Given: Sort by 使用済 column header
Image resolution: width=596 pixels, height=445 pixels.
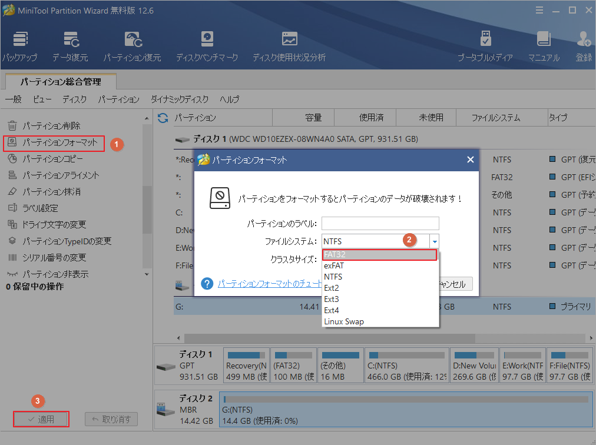Looking at the screenshot, I should (x=365, y=118).
